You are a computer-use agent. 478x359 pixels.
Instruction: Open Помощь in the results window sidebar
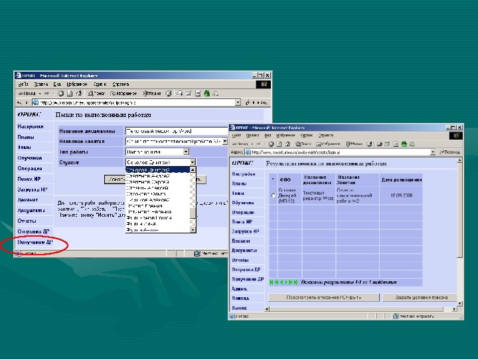[x=240, y=298]
